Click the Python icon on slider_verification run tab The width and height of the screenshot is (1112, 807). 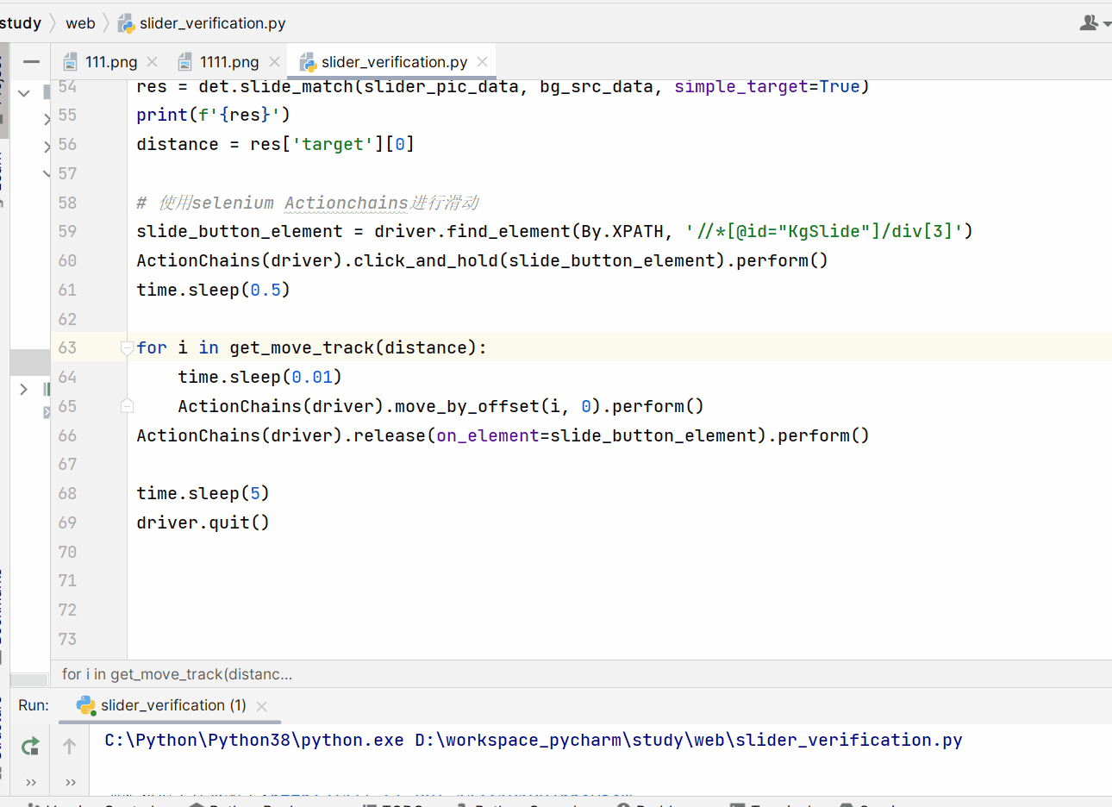pyautogui.click(x=85, y=705)
